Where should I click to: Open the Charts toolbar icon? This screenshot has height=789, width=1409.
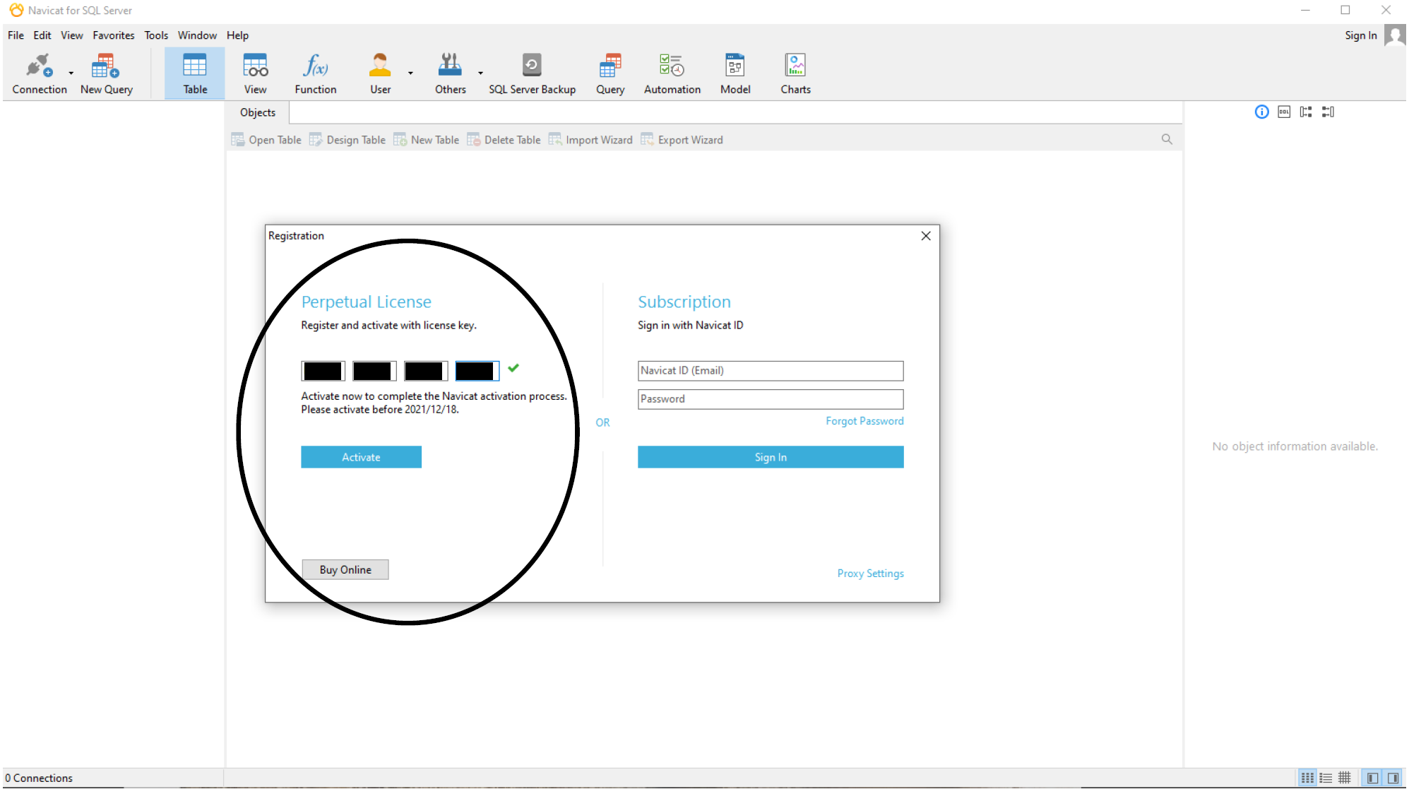click(x=795, y=73)
